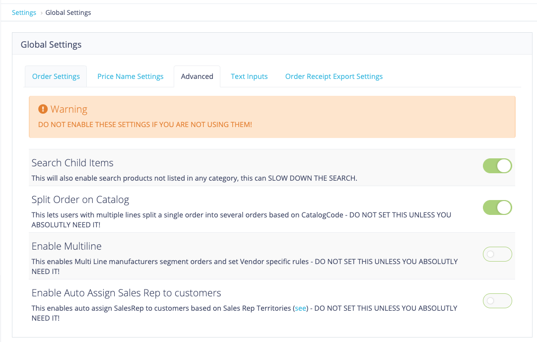Click the Multi Line manufacturers description text
Screen dimensions: 537x342
click(245, 266)
